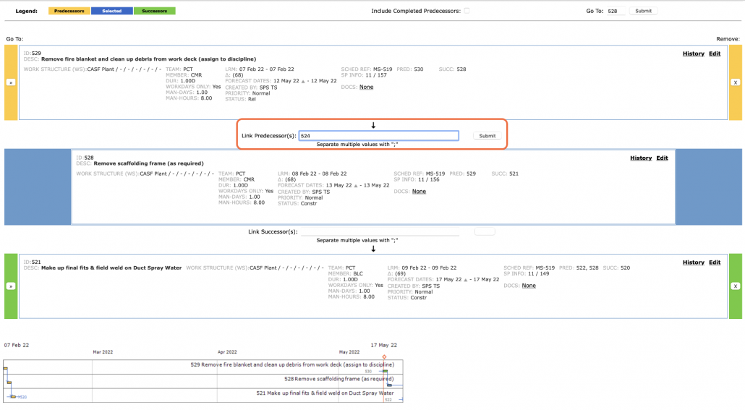Click the 07 Feb 22 start date label

[17, 346]
